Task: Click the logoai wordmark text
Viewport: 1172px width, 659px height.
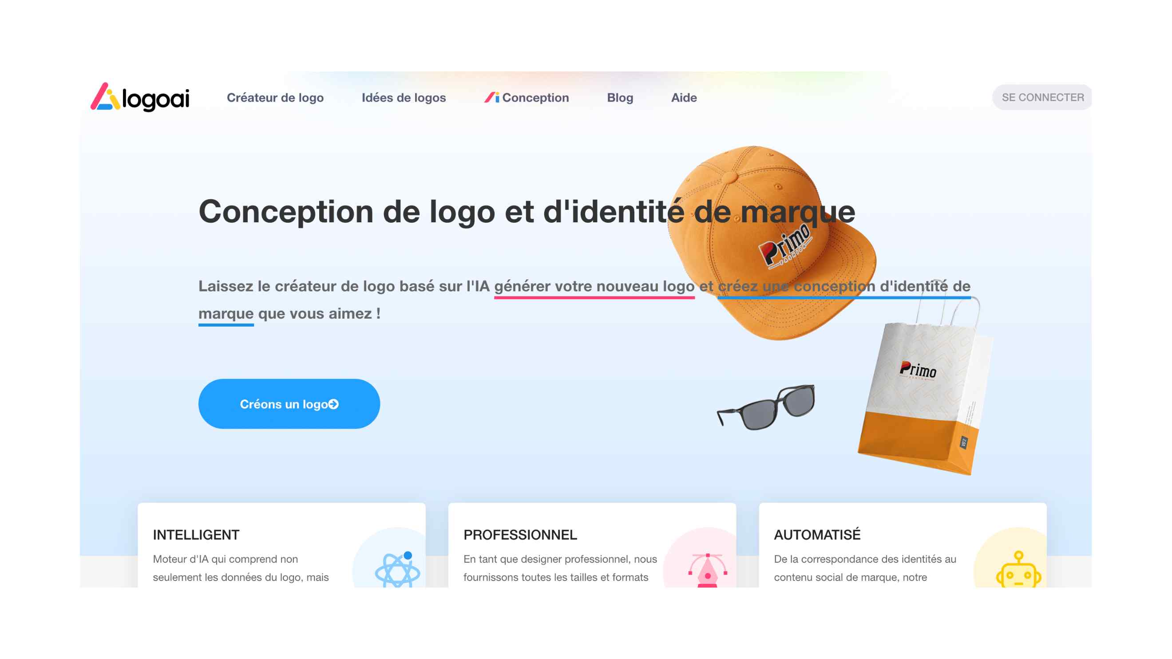Action: [155, 100]
